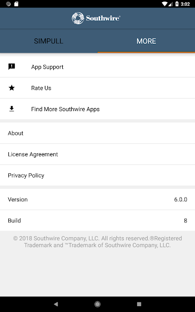The height and width of the screenshot is (312, 195).
Task: Switch to the SIMPULL tab
Action: pos(48,41)
